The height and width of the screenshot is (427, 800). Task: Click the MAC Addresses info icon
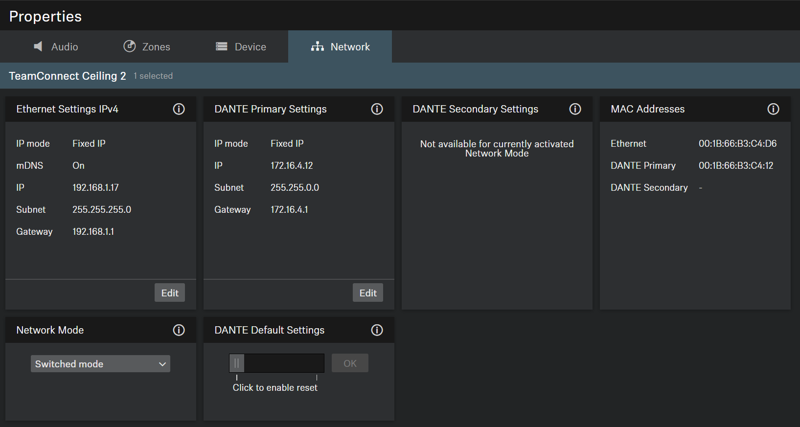click(x=773, y=109)
